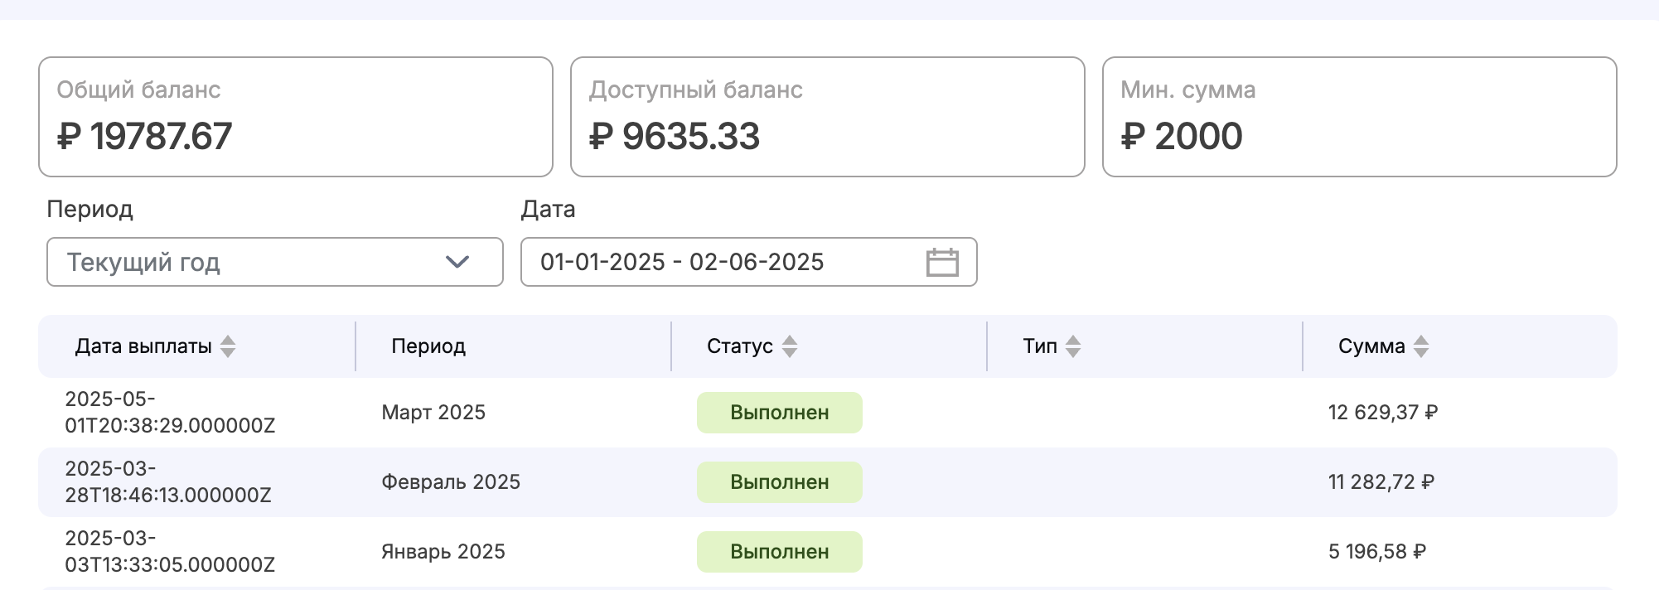Click the calendar icon in date field
The image size is (1659, 590).
click(x=941, y=263)
